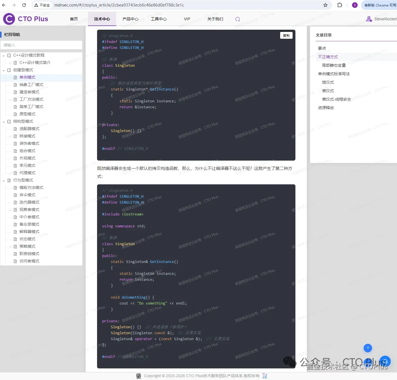Click the SteveRocket user avatar
The image size is (397, 380).
pyautogui.click(x=369, y=19)
